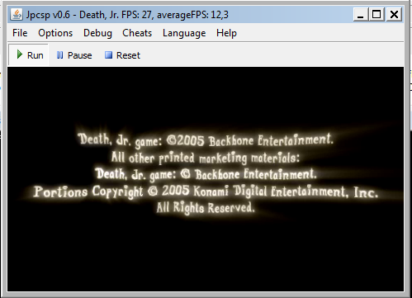The height and width of the screenshot is (298, 412).
Task: Click the Jpcsp v0.6 title bar text
Action: pyautogui.click(x=127, y=15)
